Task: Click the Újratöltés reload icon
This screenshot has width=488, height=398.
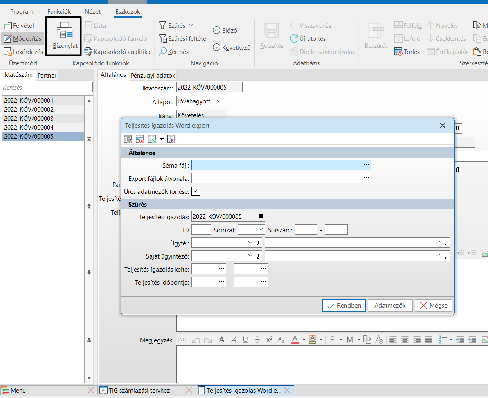Action: tap(294, 39)
